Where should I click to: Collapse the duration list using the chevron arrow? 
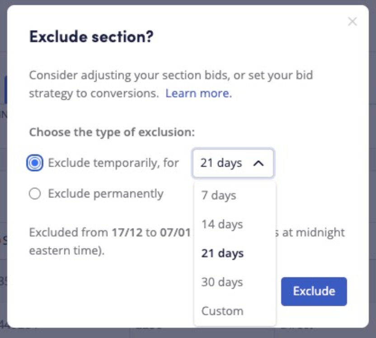pyautogui.click(x=258, y=164)
